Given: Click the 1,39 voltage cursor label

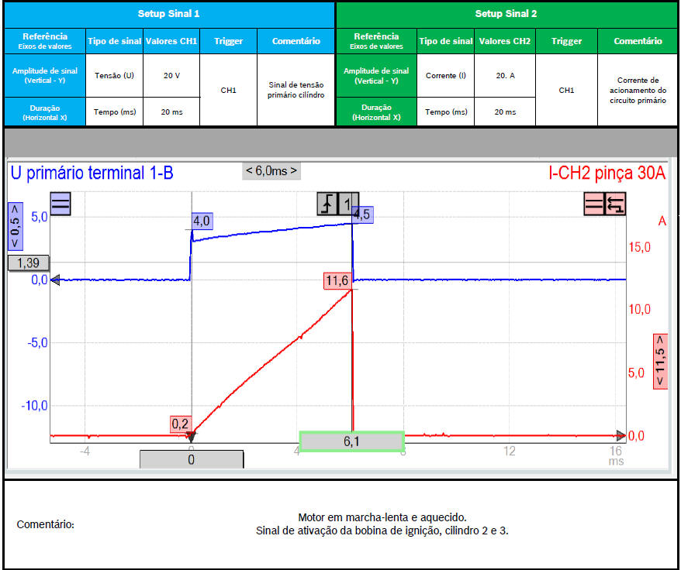Looking at the screenshot, I should pos(28,263).
